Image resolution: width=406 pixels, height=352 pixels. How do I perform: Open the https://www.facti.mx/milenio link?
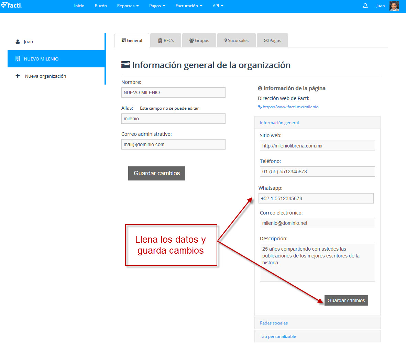pos(290,107)
